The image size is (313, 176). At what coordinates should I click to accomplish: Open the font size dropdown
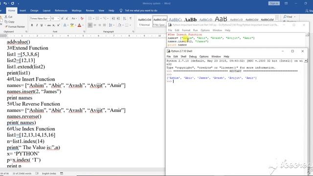coord(58,19)
